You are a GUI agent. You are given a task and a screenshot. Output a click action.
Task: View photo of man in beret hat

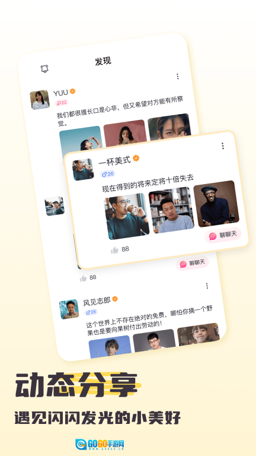click(216, 204)
